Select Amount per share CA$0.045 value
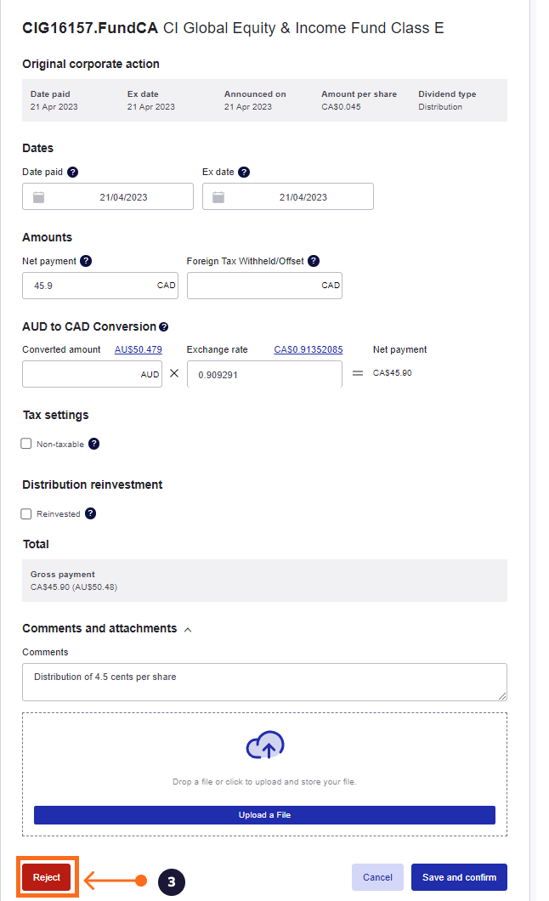The height and width of the screenshot is (901, 549). click(x=341, y=107)
